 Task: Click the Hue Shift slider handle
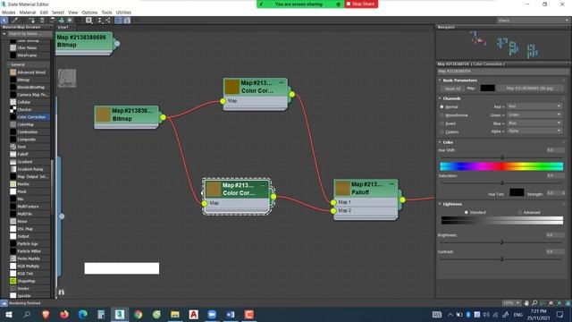(x=502, y=157)
